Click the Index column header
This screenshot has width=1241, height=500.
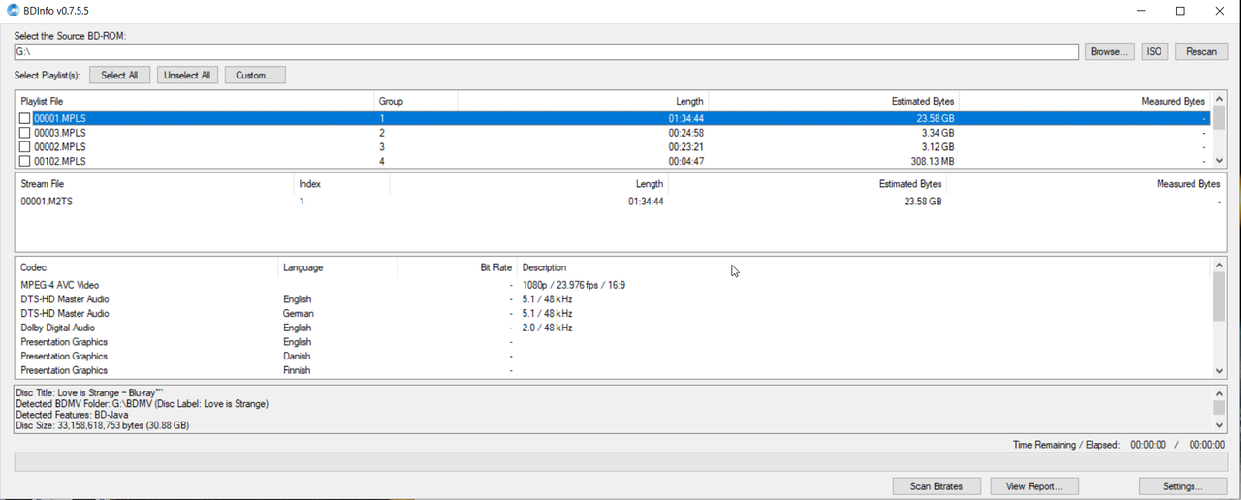pos(341,184)
